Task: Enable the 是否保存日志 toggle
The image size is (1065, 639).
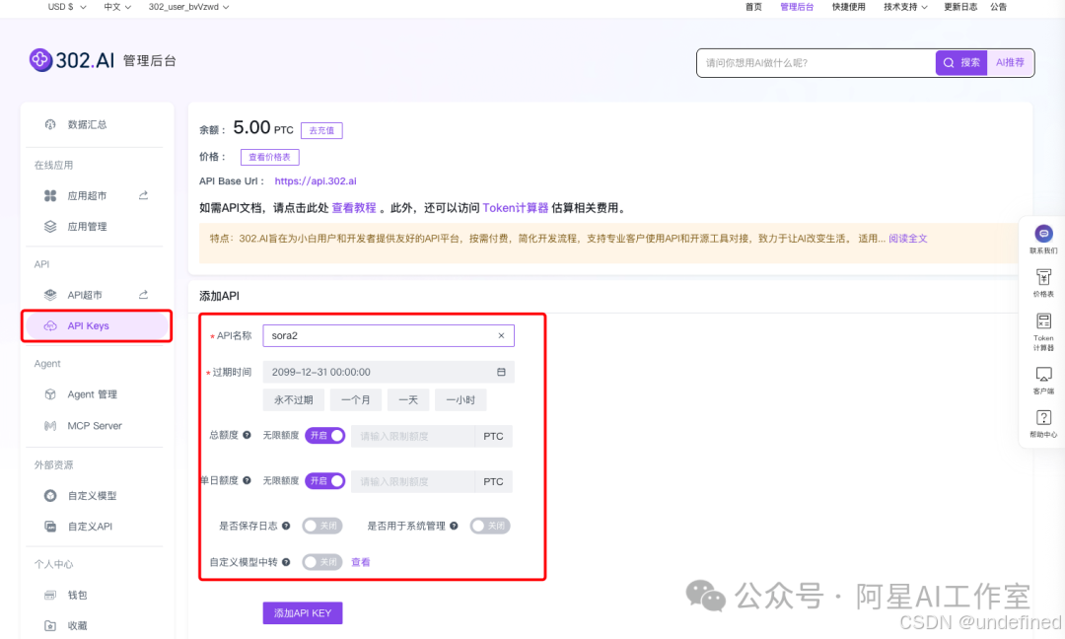Action: (322, 526)
